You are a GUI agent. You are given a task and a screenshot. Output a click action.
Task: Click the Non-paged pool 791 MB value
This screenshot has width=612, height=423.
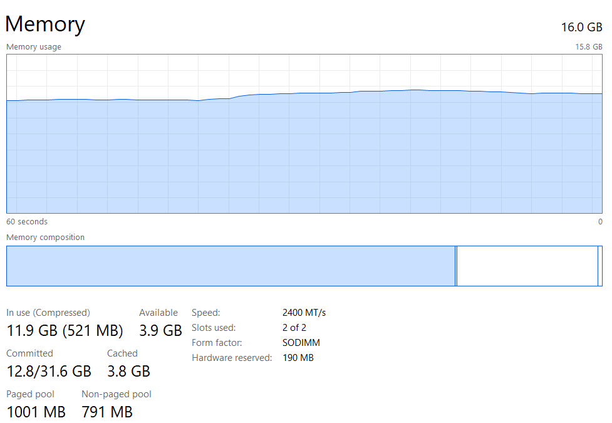click(107, 412)
